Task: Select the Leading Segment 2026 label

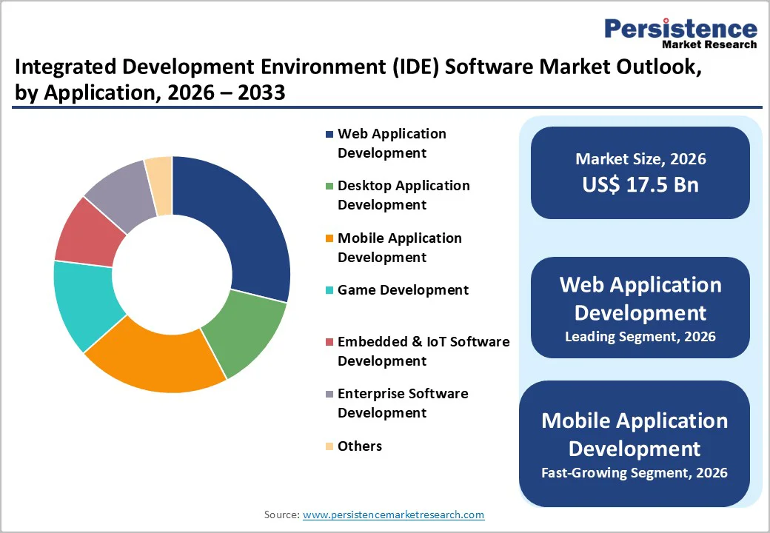Action: [640, 336]
